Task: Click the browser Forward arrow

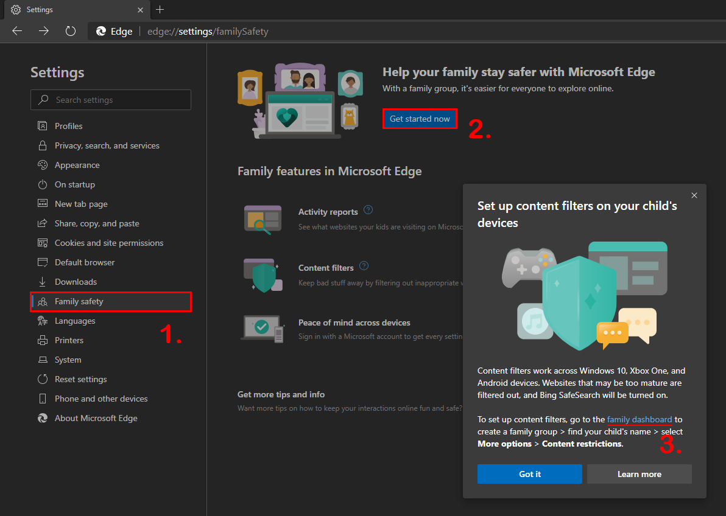Action: pos(43,31)
